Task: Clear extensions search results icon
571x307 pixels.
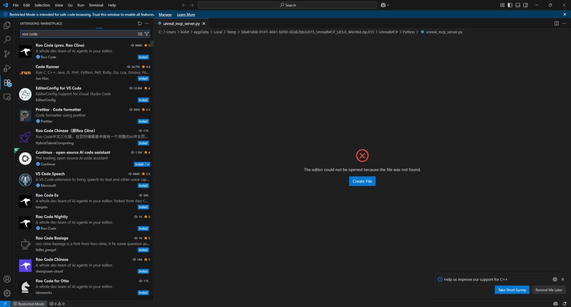Action: click(140, 34)
